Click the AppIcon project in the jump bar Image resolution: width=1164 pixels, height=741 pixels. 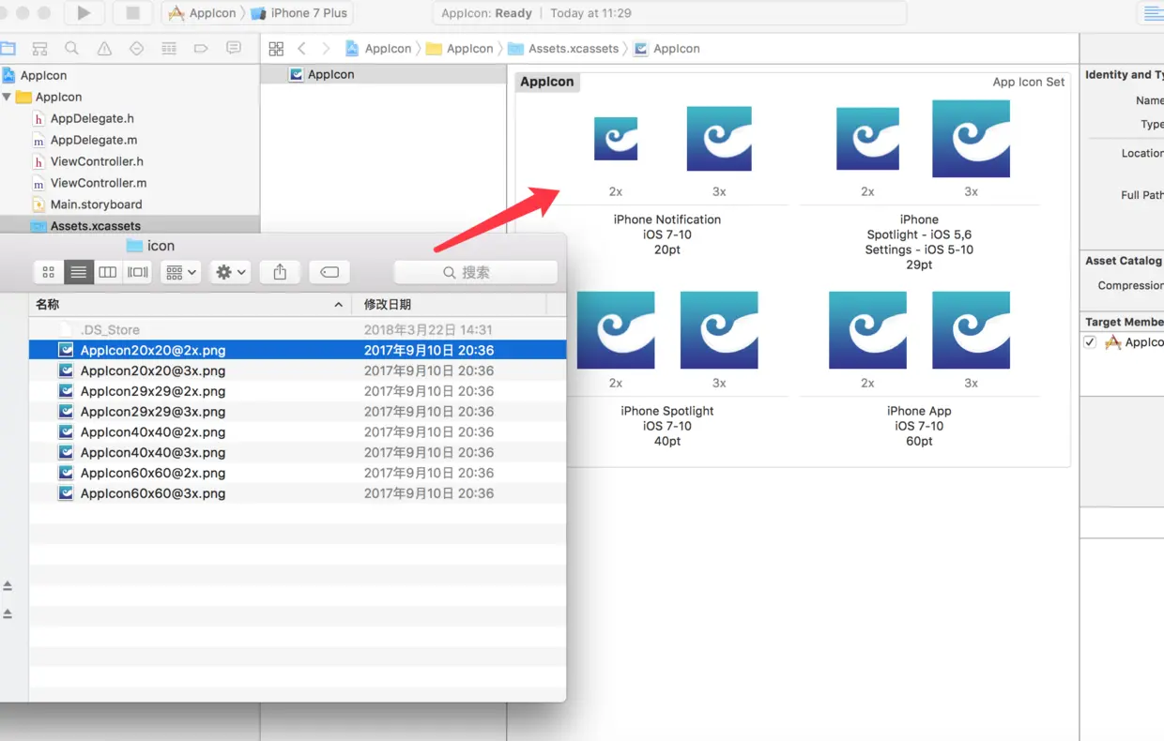pyautogui.click(x=379, y=49)
